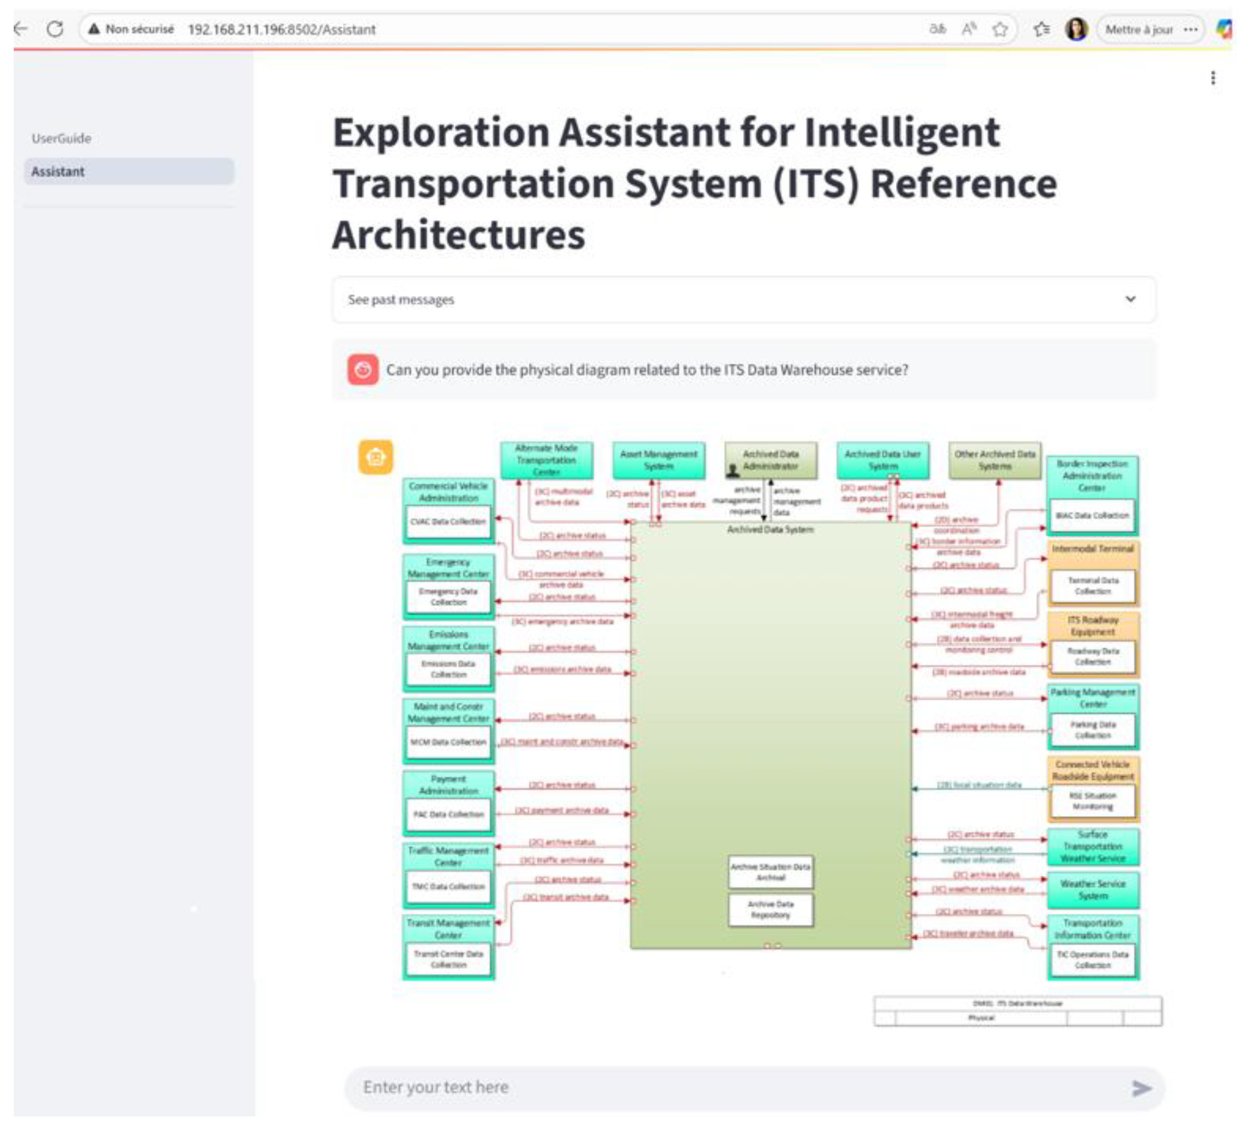
Task: Click chevron on past messages expander
Action: 1130,299
